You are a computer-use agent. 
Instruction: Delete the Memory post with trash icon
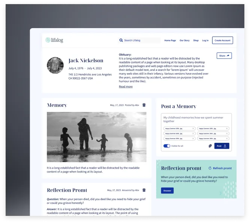click(144, 105)
